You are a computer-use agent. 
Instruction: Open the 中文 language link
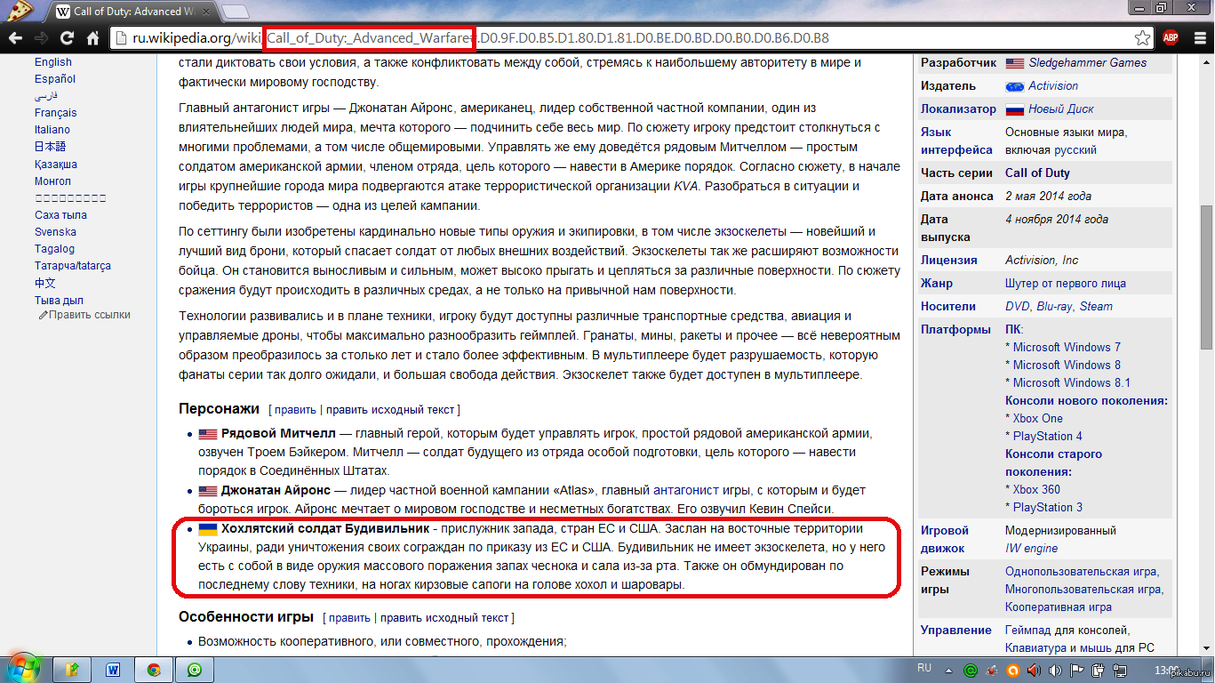pyautogui.click(x=45, y=283)
